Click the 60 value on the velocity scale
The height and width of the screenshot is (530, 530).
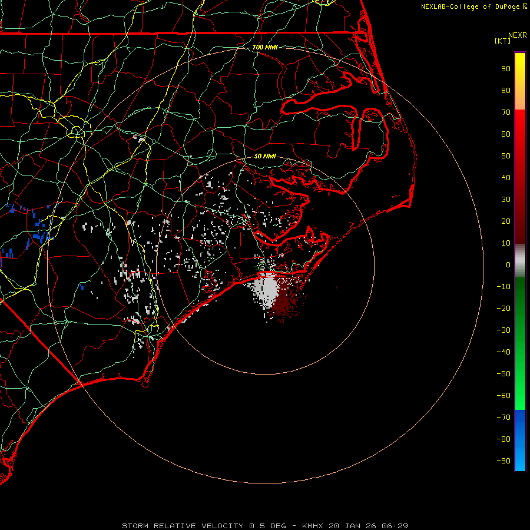[506, 134]
